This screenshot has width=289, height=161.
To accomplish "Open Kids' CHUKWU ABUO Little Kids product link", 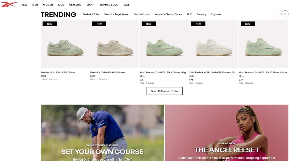I will click(x=263, y=74).
